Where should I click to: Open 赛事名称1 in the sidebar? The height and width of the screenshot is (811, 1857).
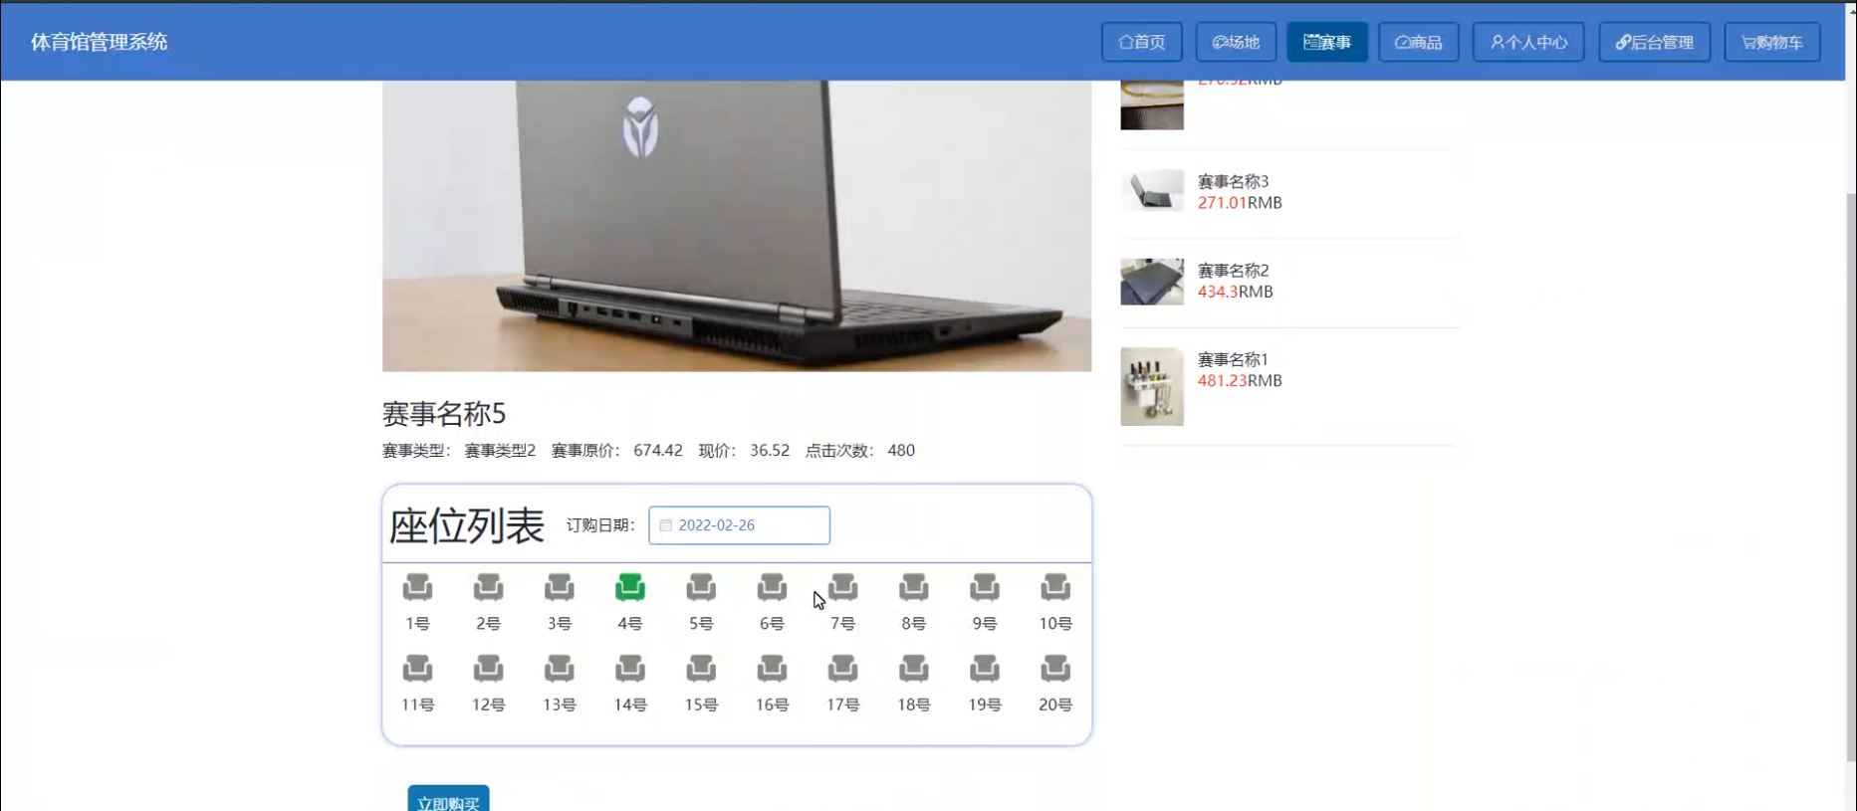(x=1233, y=359)
